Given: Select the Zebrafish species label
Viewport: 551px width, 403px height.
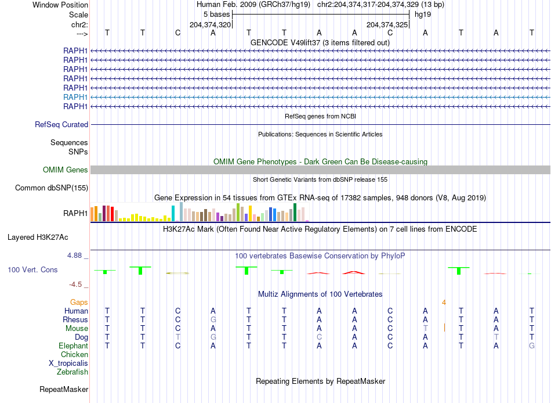Looking at the screenshot, I should click(72, 372).
